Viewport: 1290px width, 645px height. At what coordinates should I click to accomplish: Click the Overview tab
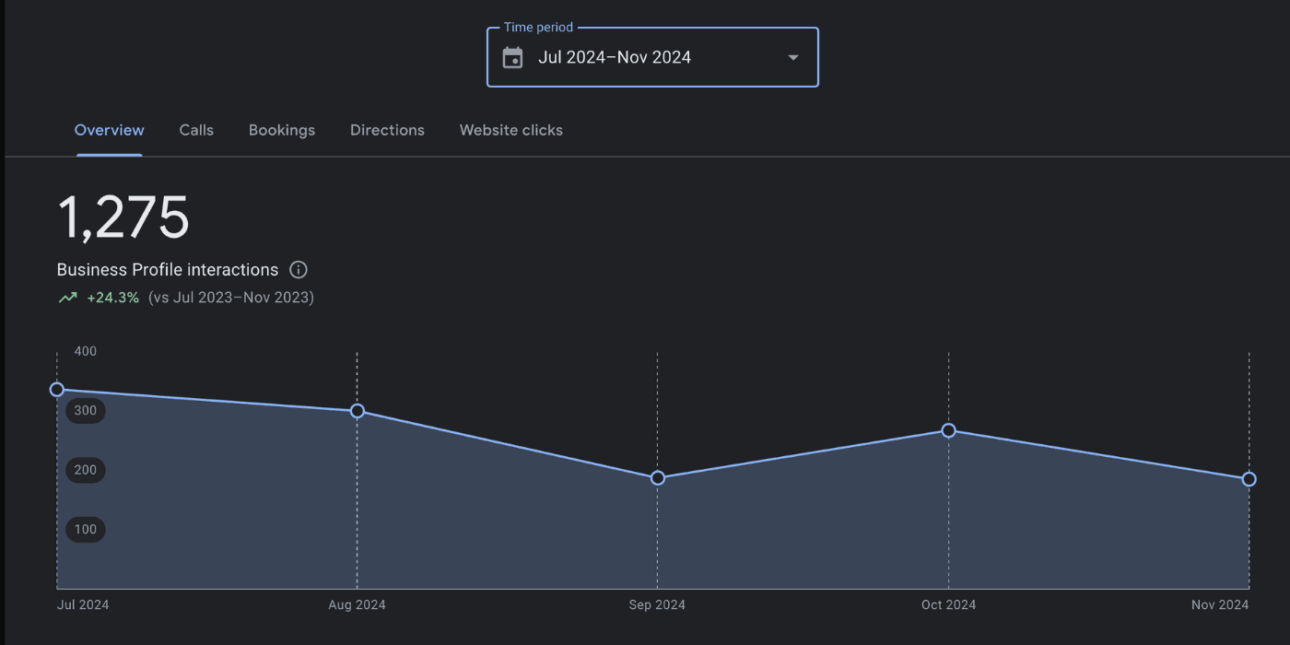click(109, 130)
